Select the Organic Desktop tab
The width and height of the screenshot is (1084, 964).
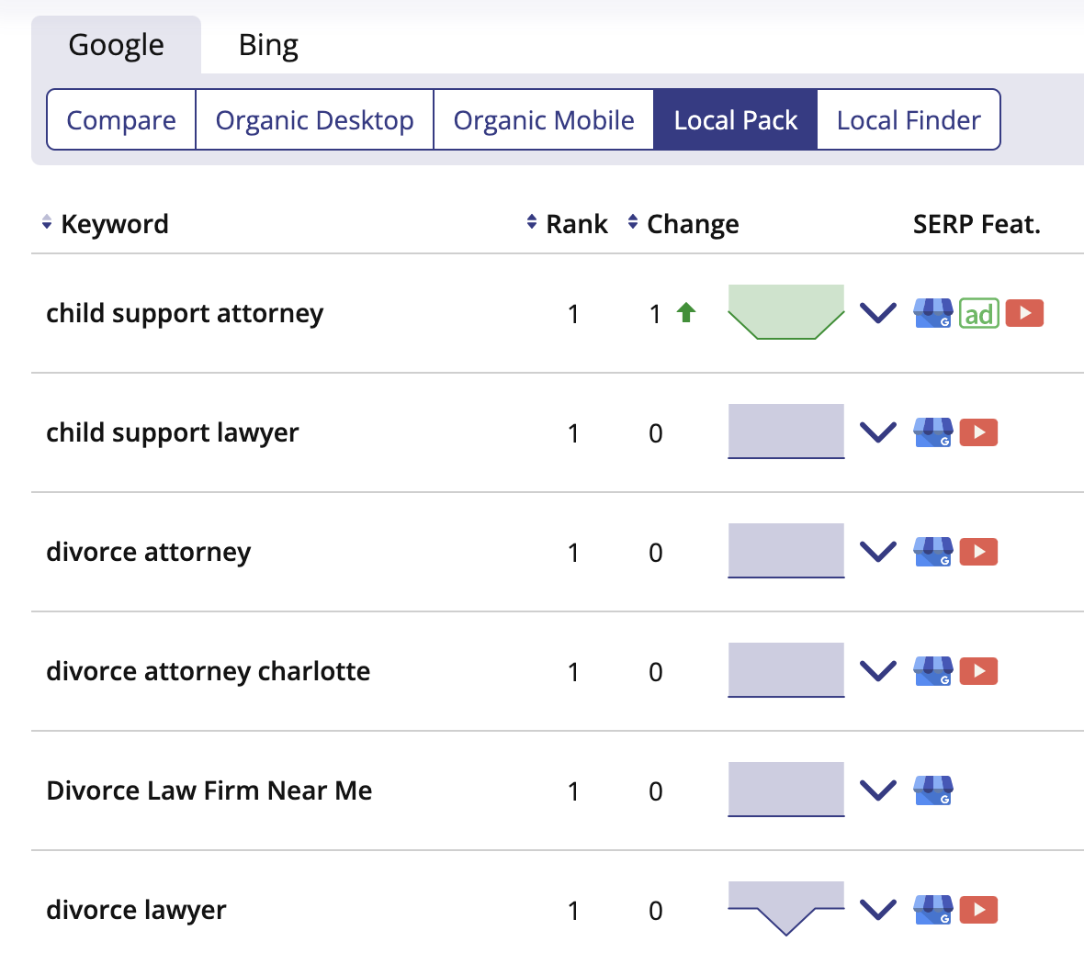click(314, 120)
